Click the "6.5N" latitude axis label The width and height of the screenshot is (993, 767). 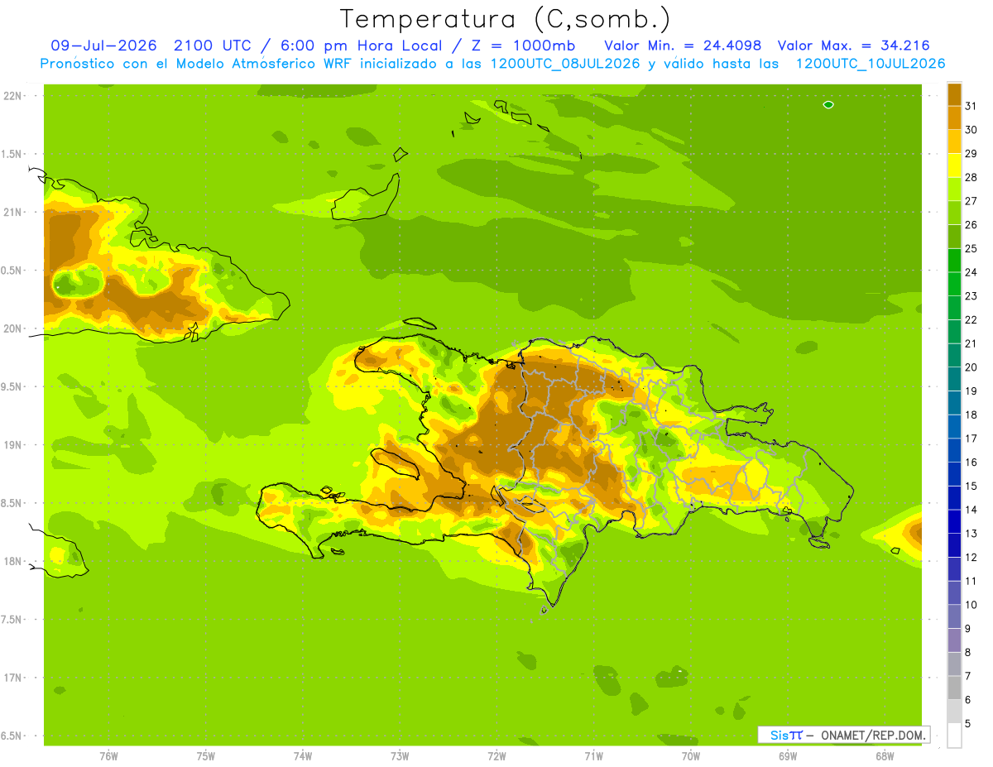(x=12, y=736)
